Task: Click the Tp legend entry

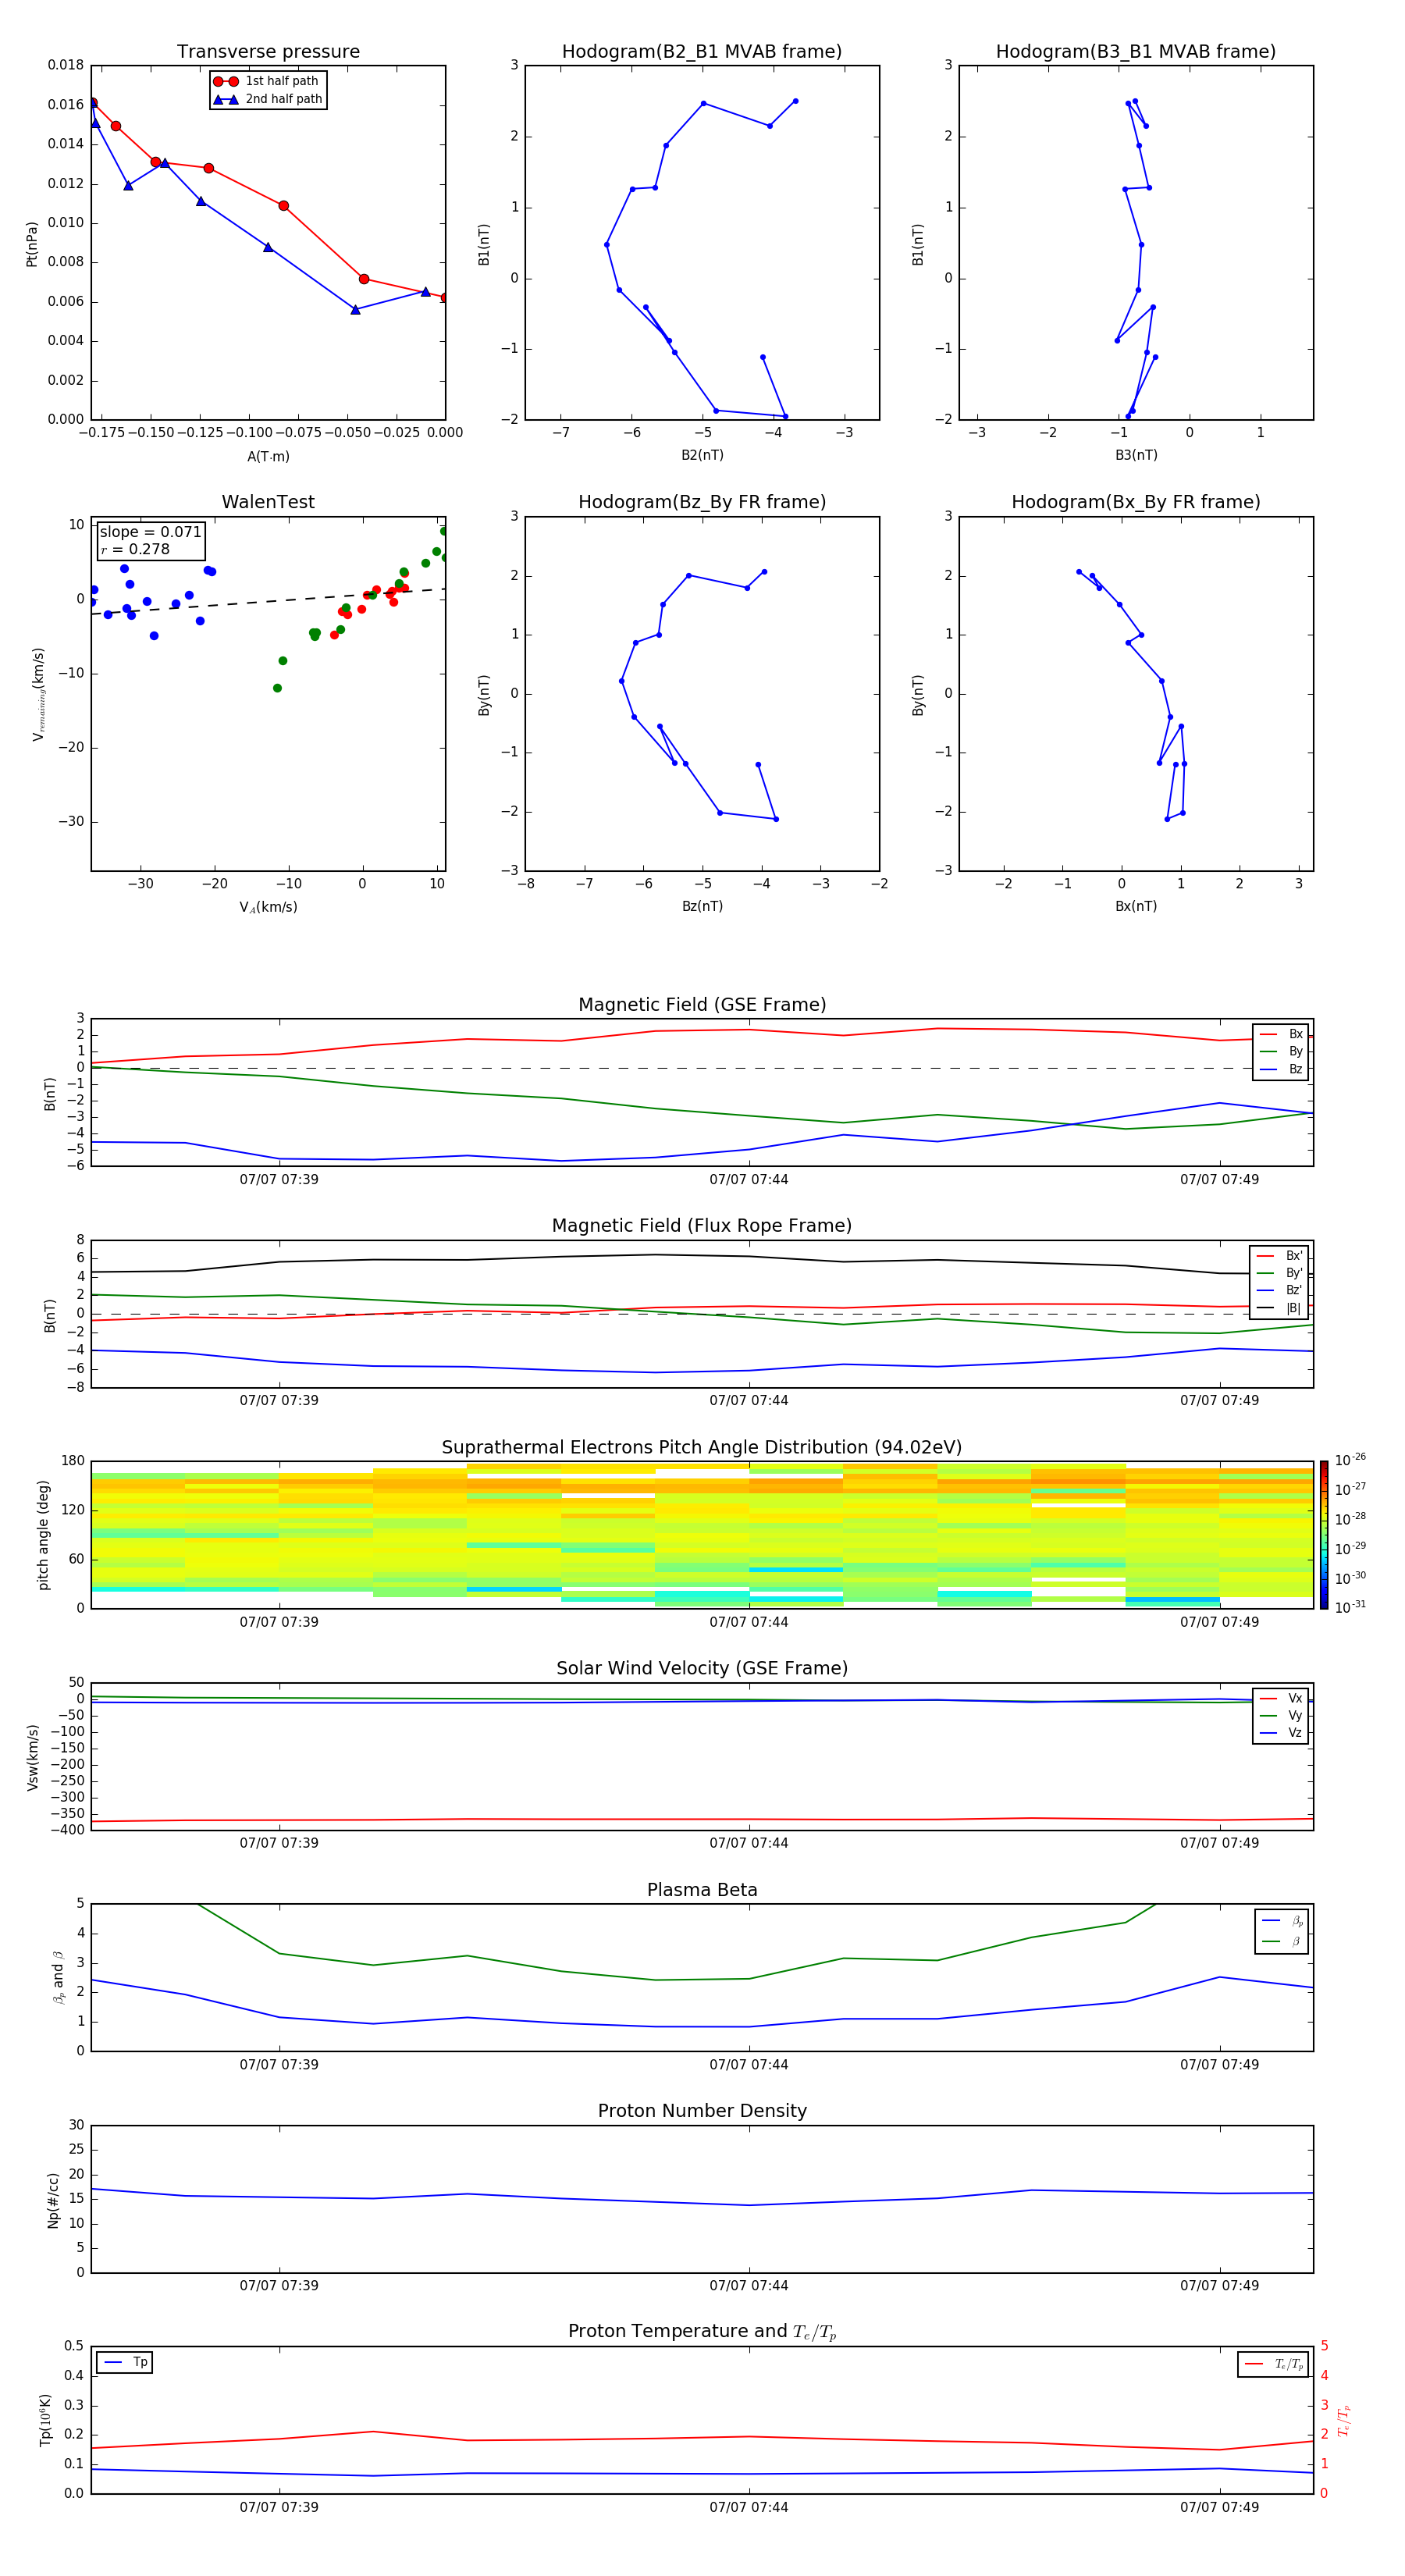Action: click(x=125, y=2362)
